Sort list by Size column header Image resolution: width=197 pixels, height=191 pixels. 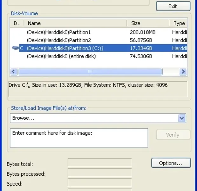pyautogui.click(x=148, y=23)
